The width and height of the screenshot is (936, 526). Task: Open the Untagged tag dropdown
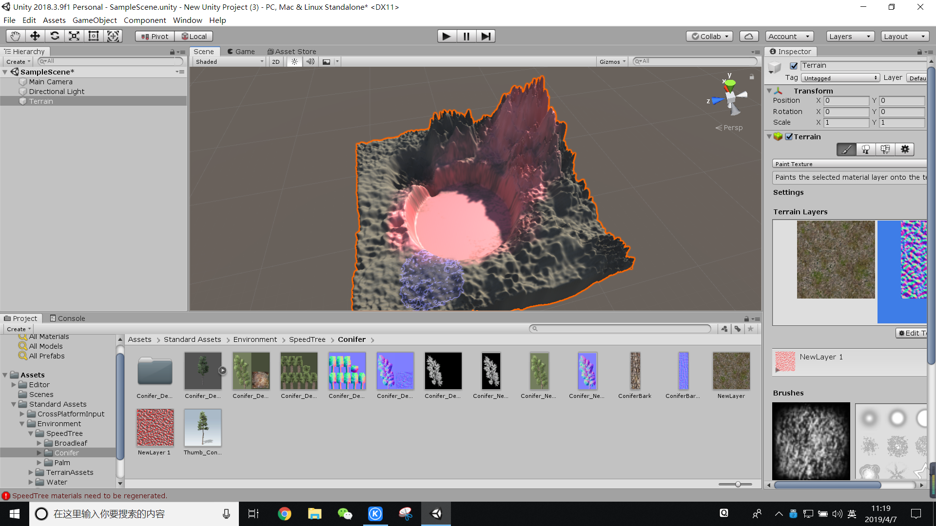[840, 78]
